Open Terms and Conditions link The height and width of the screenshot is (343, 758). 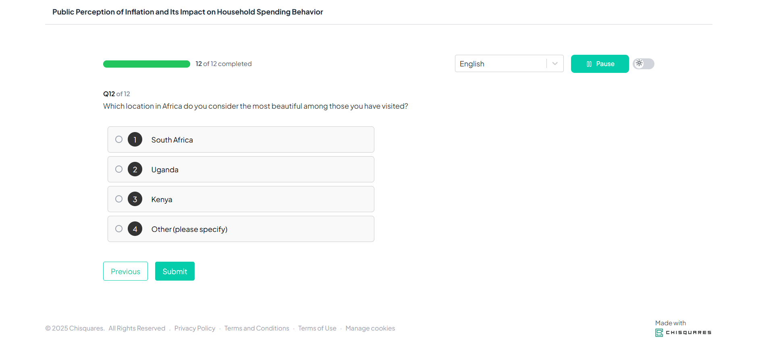tap(257, 329)
